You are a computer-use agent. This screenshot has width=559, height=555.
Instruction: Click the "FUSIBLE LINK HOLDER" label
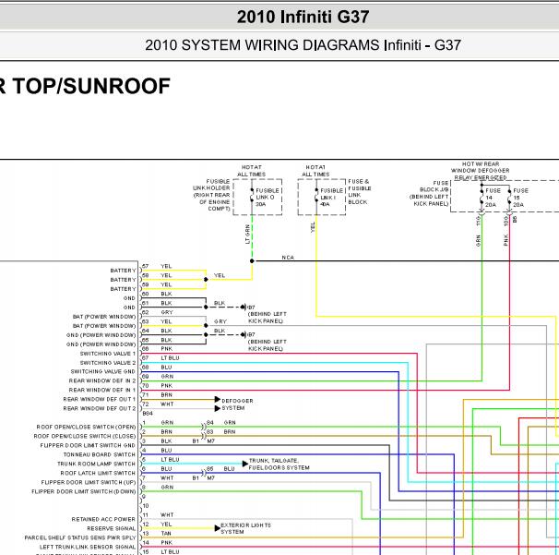point(211,185)
